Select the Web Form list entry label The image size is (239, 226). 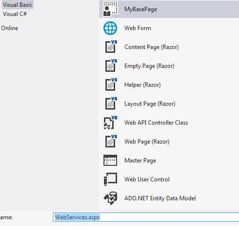coord(137,28)
